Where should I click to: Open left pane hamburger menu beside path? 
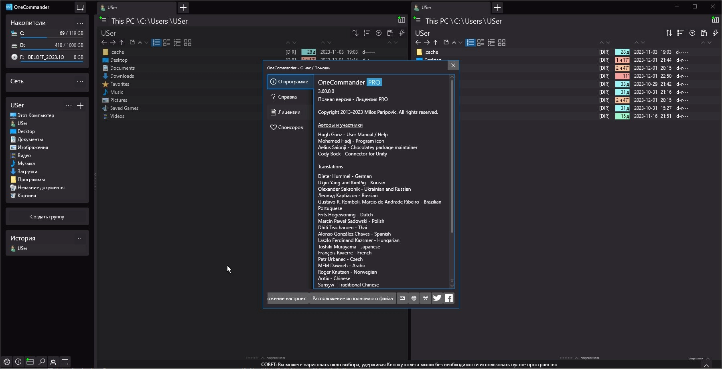[x=103, y=20]
